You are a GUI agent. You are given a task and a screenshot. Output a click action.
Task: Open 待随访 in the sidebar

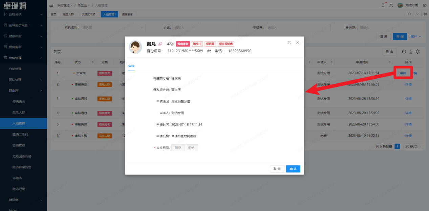(17, 178)
